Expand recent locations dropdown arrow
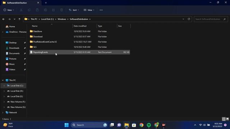The image size is (230, 129). click(x=14, y=19)
